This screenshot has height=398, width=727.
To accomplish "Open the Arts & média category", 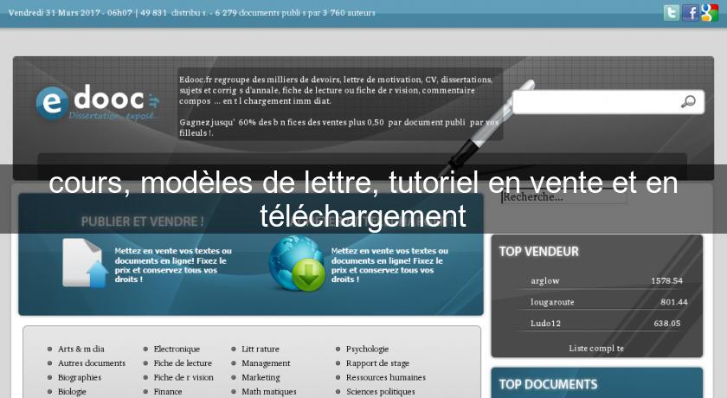I will 81,349.
